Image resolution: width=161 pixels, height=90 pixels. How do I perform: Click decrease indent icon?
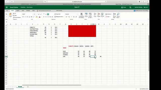click(x=50, y=17)
